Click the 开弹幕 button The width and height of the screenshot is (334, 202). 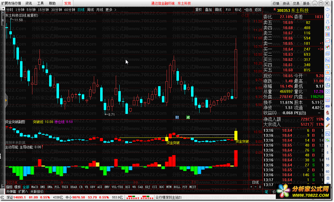pyautogui.click(x=11, y=192)
